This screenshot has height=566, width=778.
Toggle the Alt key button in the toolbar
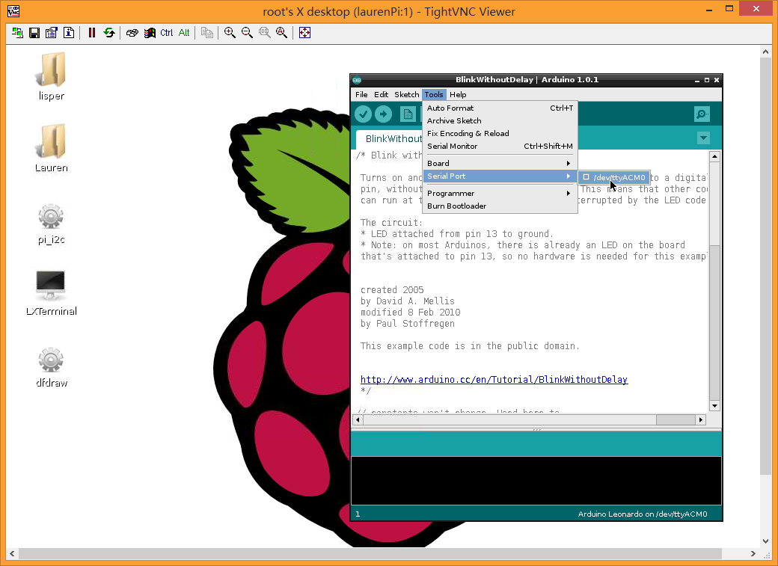[x=184, y=33]
